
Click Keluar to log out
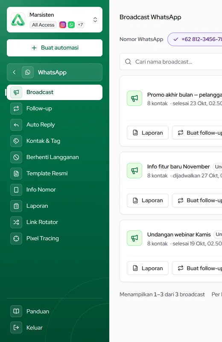[55, 327]
